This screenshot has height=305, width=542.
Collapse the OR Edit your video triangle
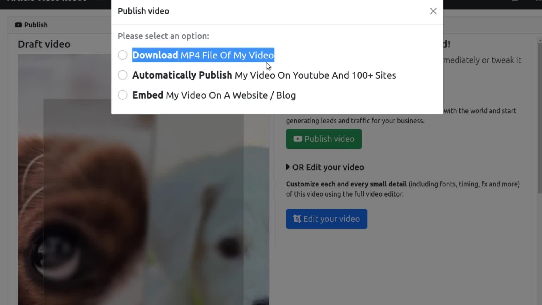288,167
